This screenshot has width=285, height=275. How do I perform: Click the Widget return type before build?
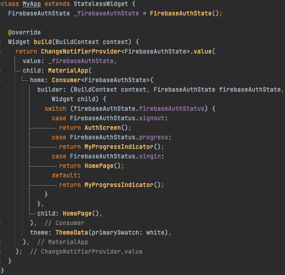(19, 42)
